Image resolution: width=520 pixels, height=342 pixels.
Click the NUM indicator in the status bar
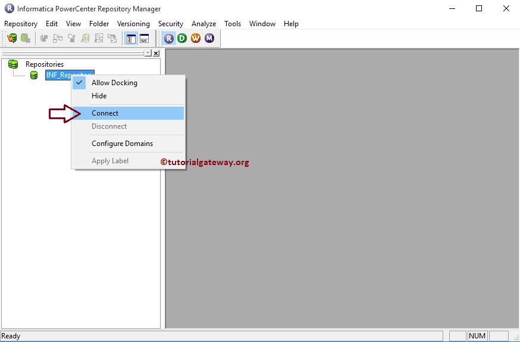point(477,336)
